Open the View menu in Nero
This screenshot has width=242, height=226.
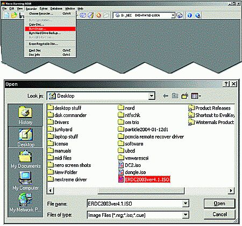[19, 9]
